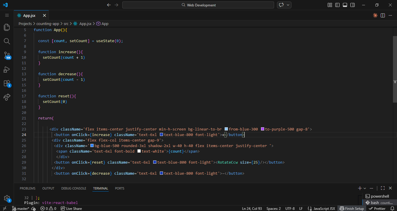Switch to the OUTPUT panel tab
397x211 pixels.
48,188
